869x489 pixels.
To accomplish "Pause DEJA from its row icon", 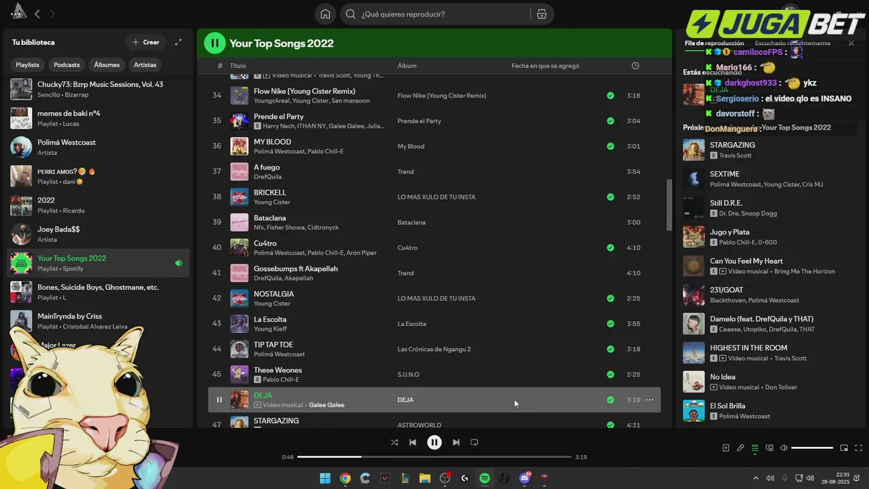I will (219, 400).
